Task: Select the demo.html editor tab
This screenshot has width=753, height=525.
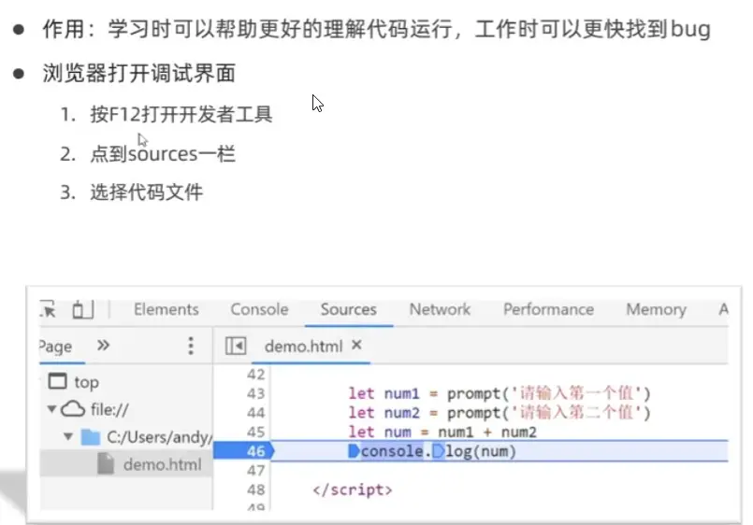Action: pyautogui.click(x=303, y=347)
